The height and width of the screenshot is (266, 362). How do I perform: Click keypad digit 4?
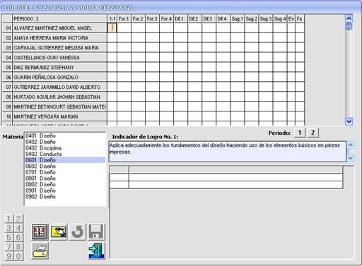[x=18, y=228]
